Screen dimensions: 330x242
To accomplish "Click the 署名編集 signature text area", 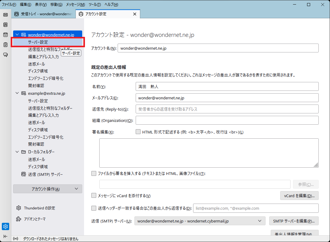I will [x=209, y=153].
